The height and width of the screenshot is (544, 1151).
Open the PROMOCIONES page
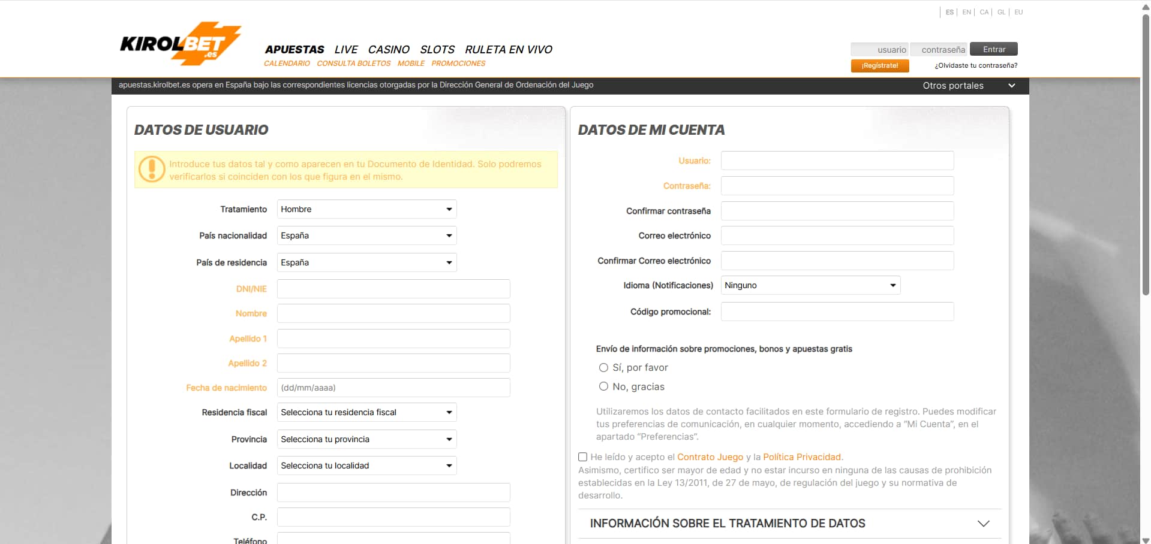pyautogui.click(x=458, y=64)
